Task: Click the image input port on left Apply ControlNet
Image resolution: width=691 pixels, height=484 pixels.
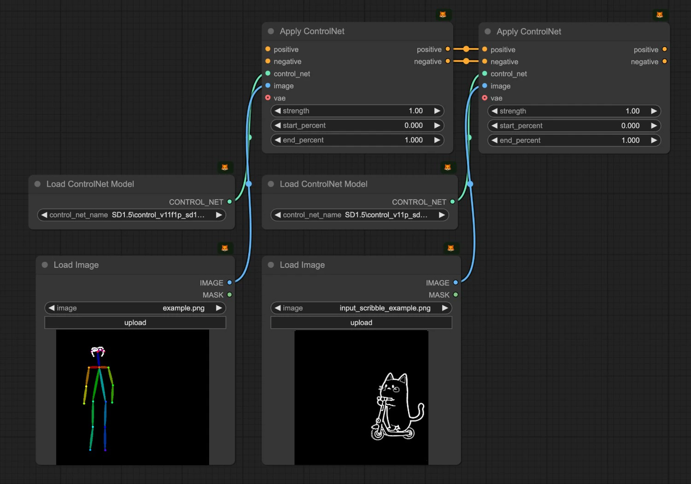Action: (x=268, y=85)
